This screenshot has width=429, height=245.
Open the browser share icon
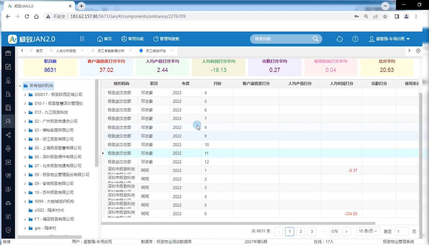[x=376, y=16]
